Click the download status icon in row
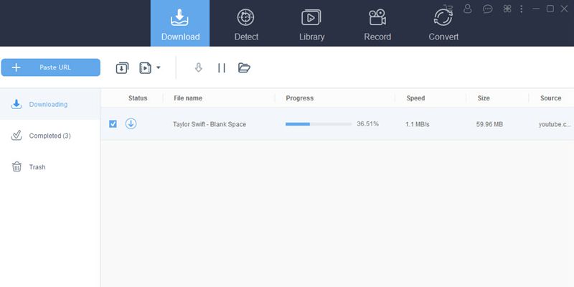 coord(131,124)
